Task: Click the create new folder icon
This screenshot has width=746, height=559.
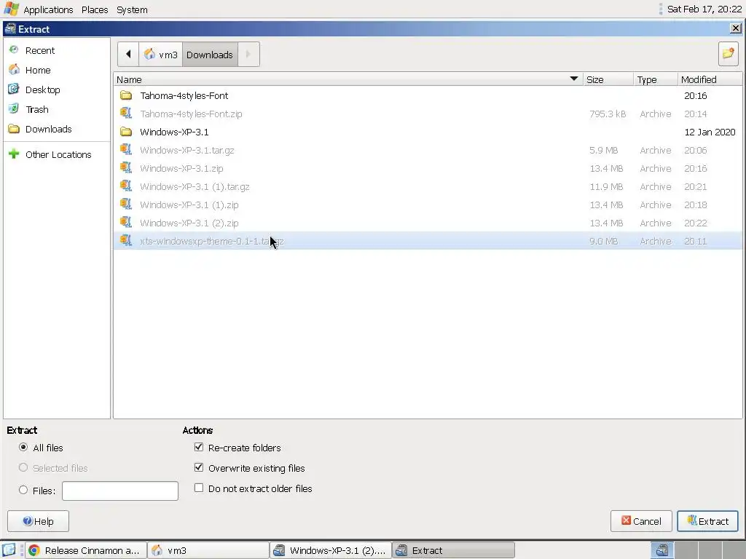Action: point(728,54)
